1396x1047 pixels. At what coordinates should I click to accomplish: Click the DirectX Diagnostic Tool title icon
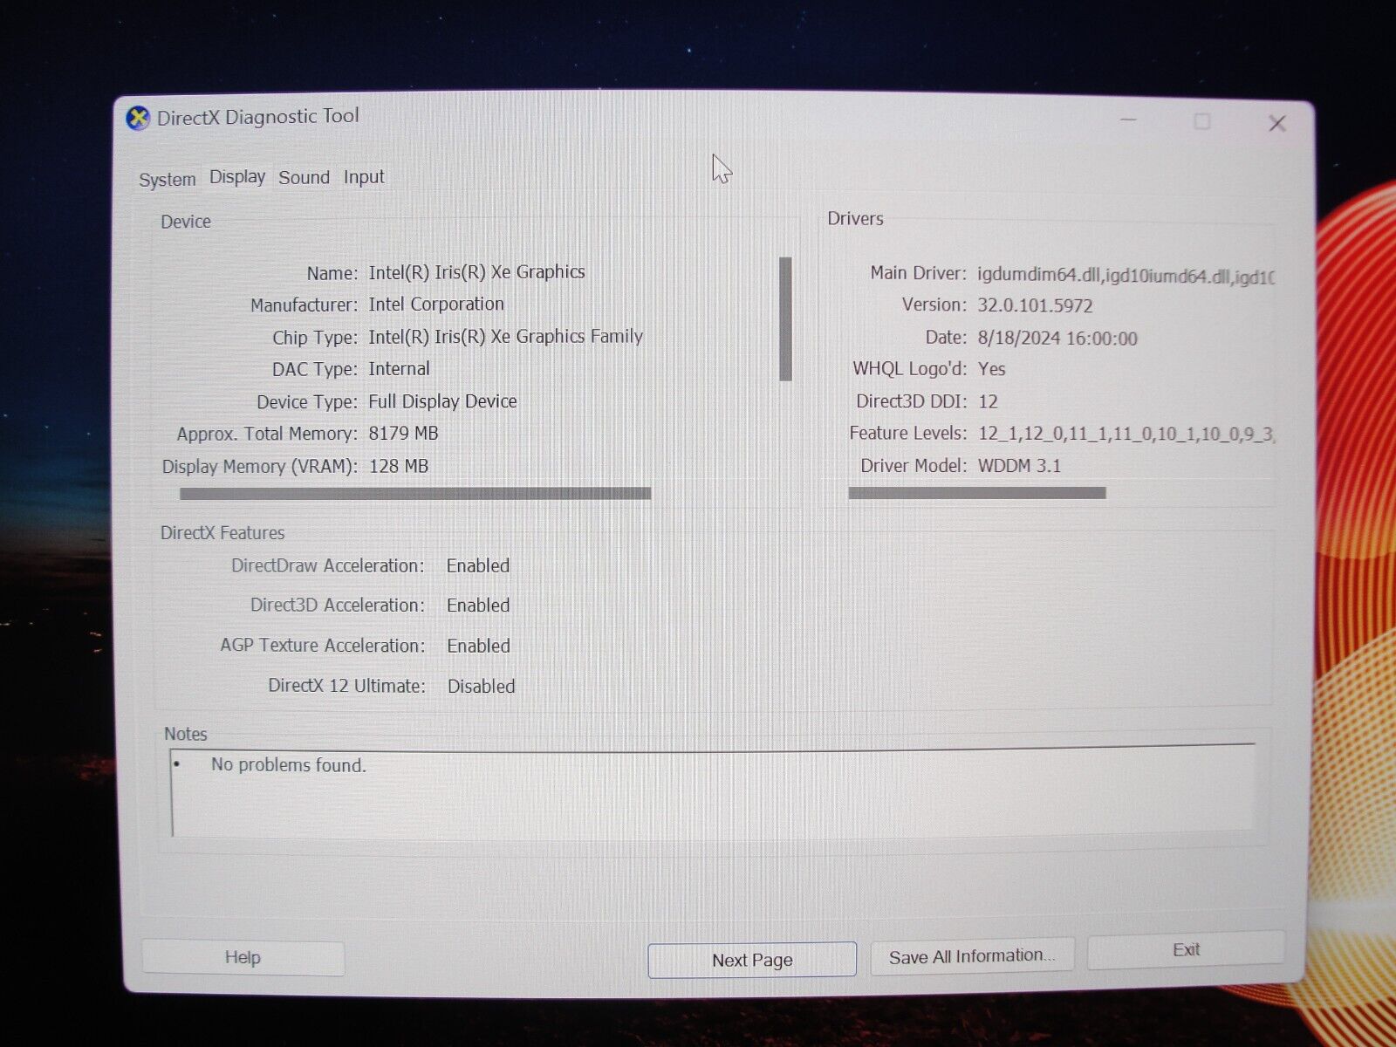point(138,118)
